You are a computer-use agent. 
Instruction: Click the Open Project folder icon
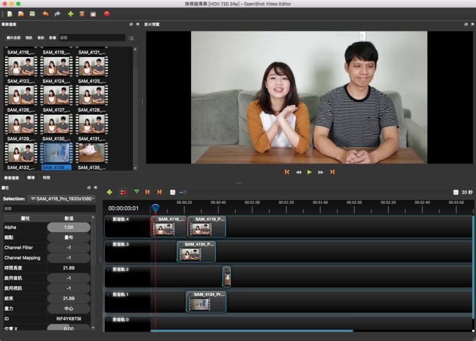point(21,14)
